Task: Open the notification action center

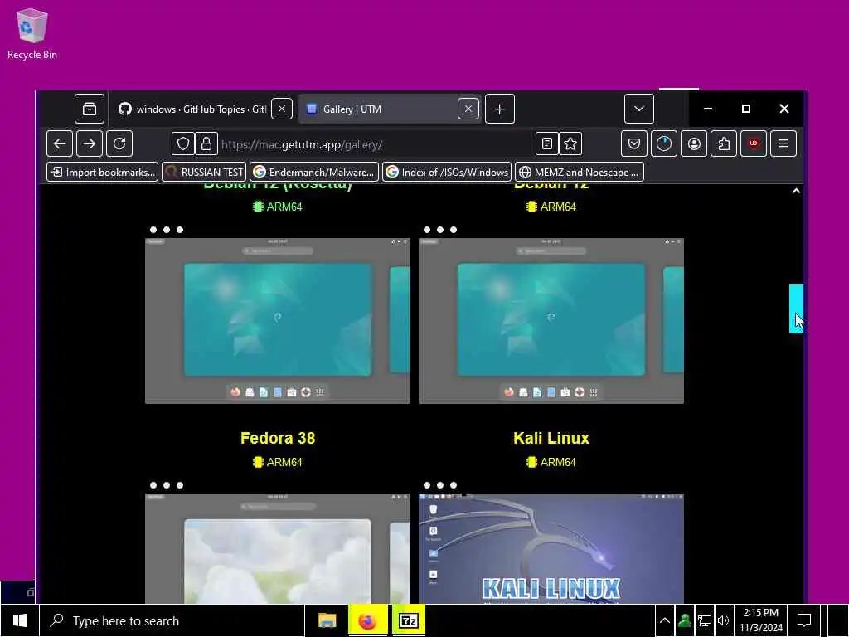Action: pyautogui.click(x=804, y=620)
